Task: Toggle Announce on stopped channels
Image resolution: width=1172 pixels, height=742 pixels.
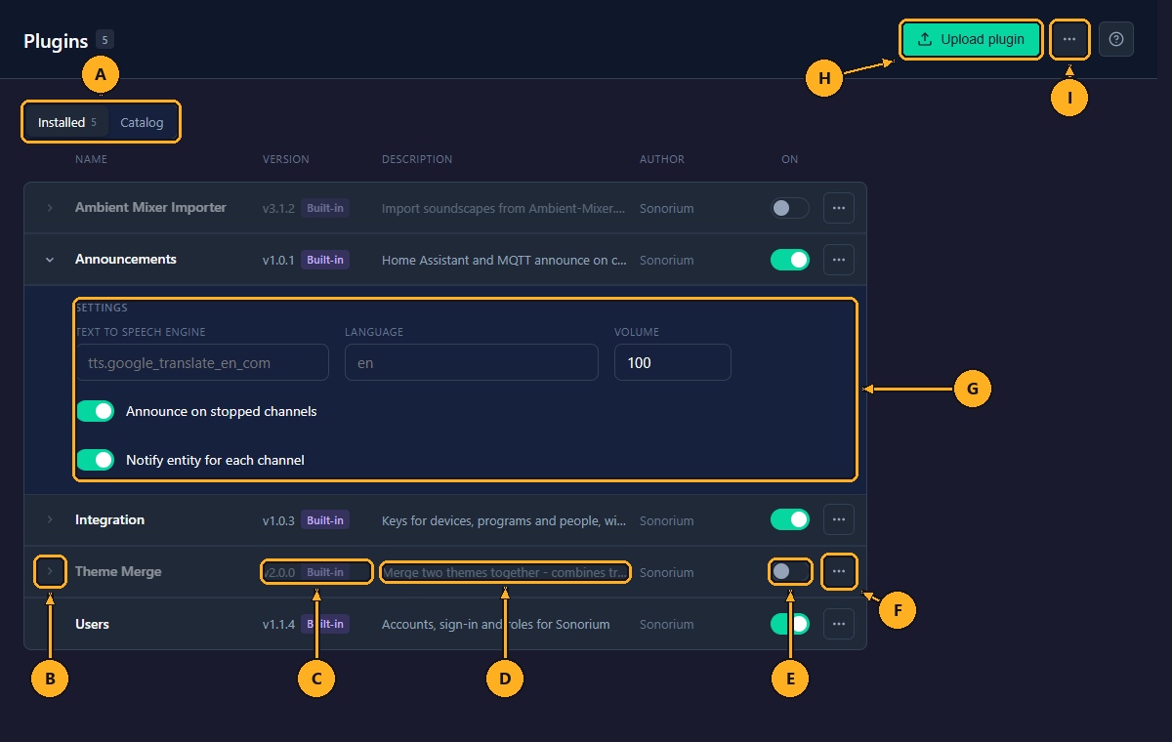Action: 96,411
